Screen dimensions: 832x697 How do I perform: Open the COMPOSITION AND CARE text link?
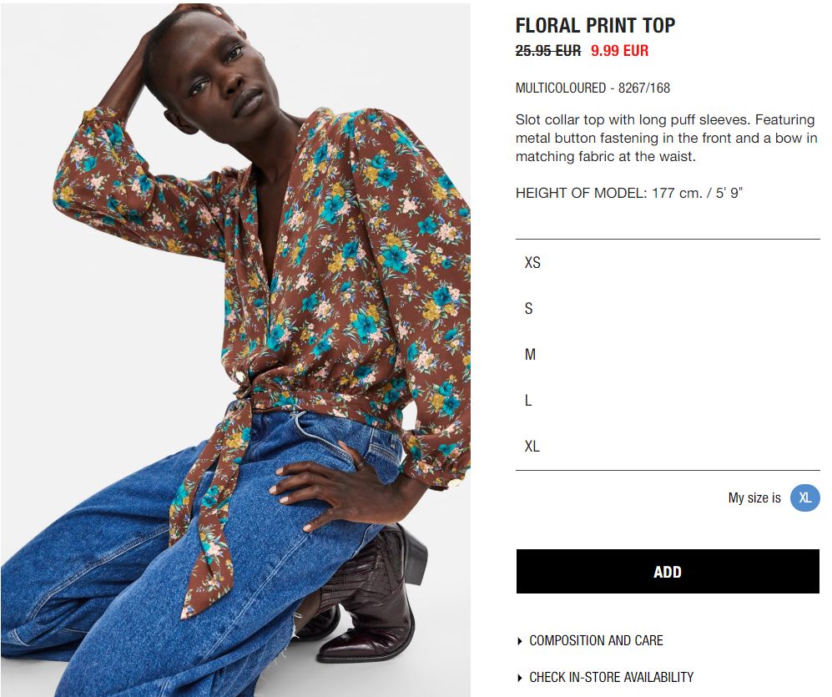click(x=596, y=641)
